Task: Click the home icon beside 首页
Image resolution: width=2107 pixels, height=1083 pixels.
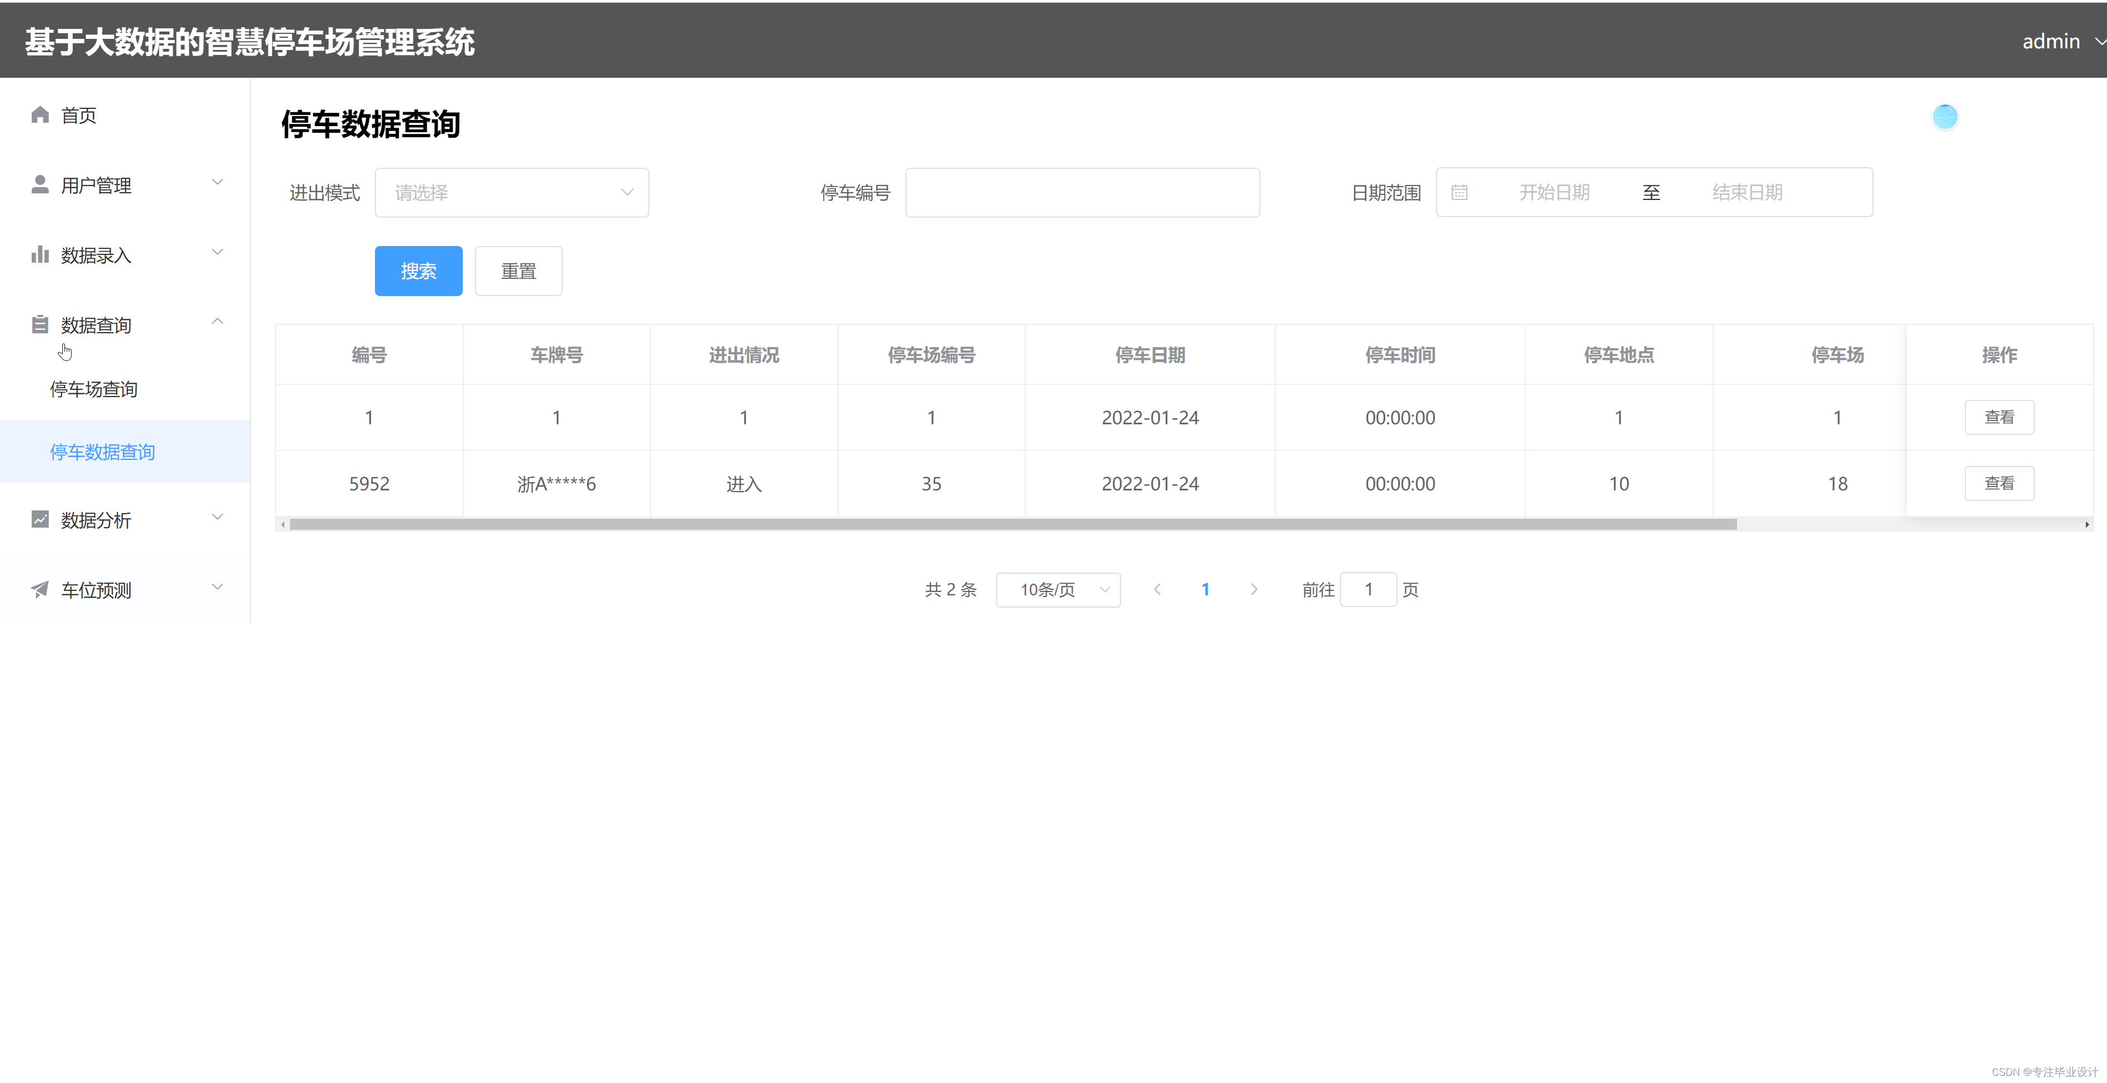Action: click(40, 114)
